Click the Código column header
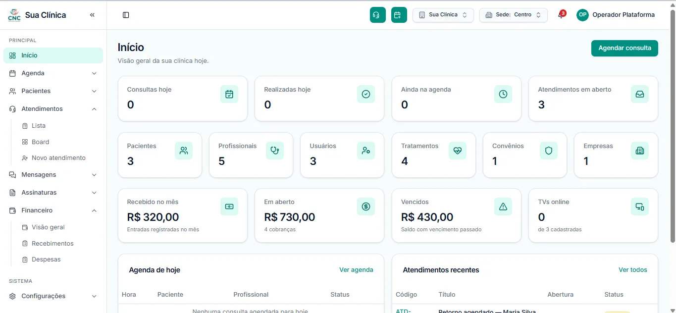The image size is (676, 313). (x=407, y=295)
